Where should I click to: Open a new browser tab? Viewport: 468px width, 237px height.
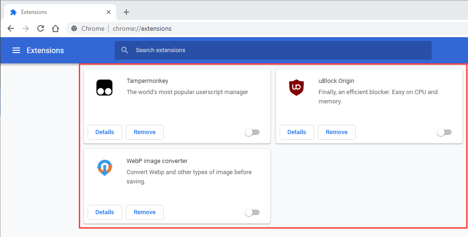(126, 12)
